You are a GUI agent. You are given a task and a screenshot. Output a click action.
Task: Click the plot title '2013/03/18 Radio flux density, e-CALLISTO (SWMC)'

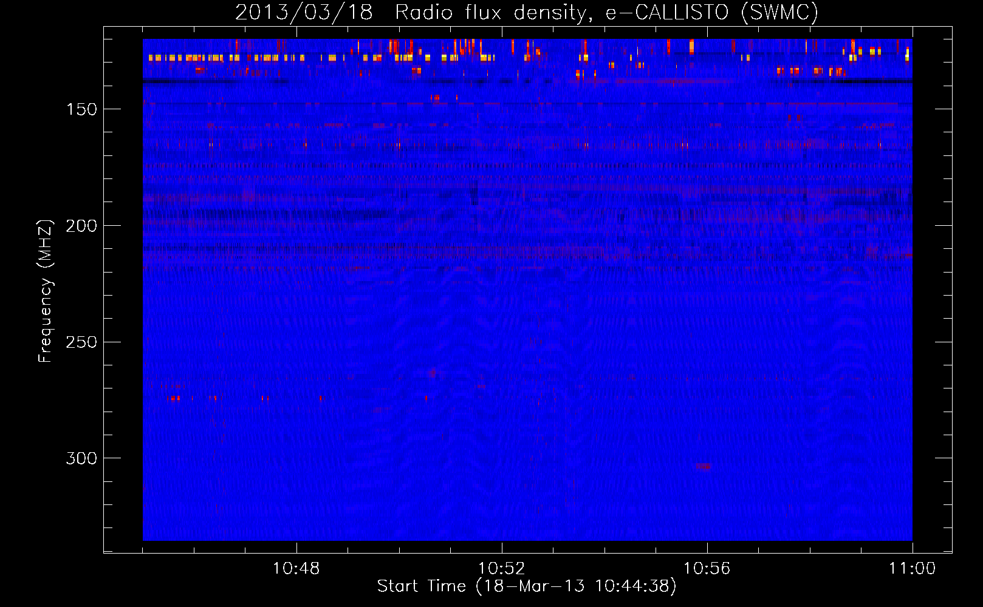(x=527, y=12)
